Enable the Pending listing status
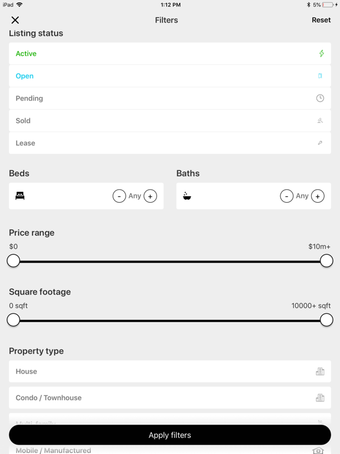The width and height of the screenshot is (340, 454). (x=170, y=98)
